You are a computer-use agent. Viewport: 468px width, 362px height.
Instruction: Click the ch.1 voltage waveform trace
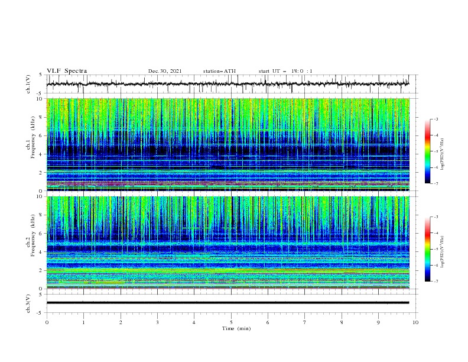pyautogui.click(x=227, y=84)
